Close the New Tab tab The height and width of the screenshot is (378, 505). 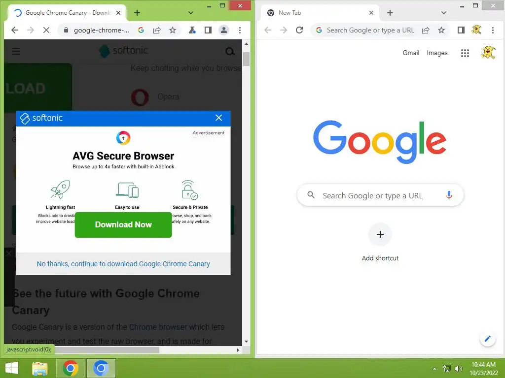[x=371, y=13]
